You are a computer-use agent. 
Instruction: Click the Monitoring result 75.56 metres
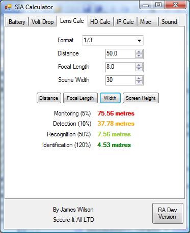tap(116, 113)
